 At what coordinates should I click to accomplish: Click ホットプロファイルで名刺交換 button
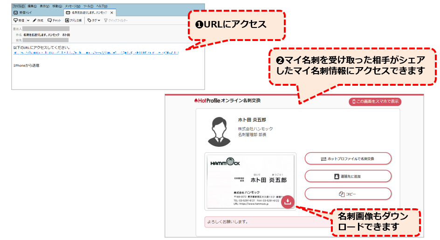(348, 158)
